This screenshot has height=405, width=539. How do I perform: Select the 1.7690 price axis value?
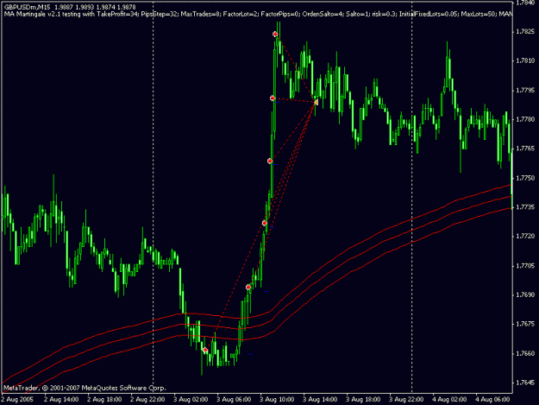tap(525, 294)
